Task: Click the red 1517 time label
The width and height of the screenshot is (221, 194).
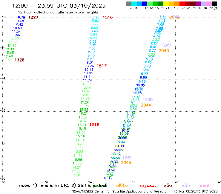Action: [x=102, y=66]
